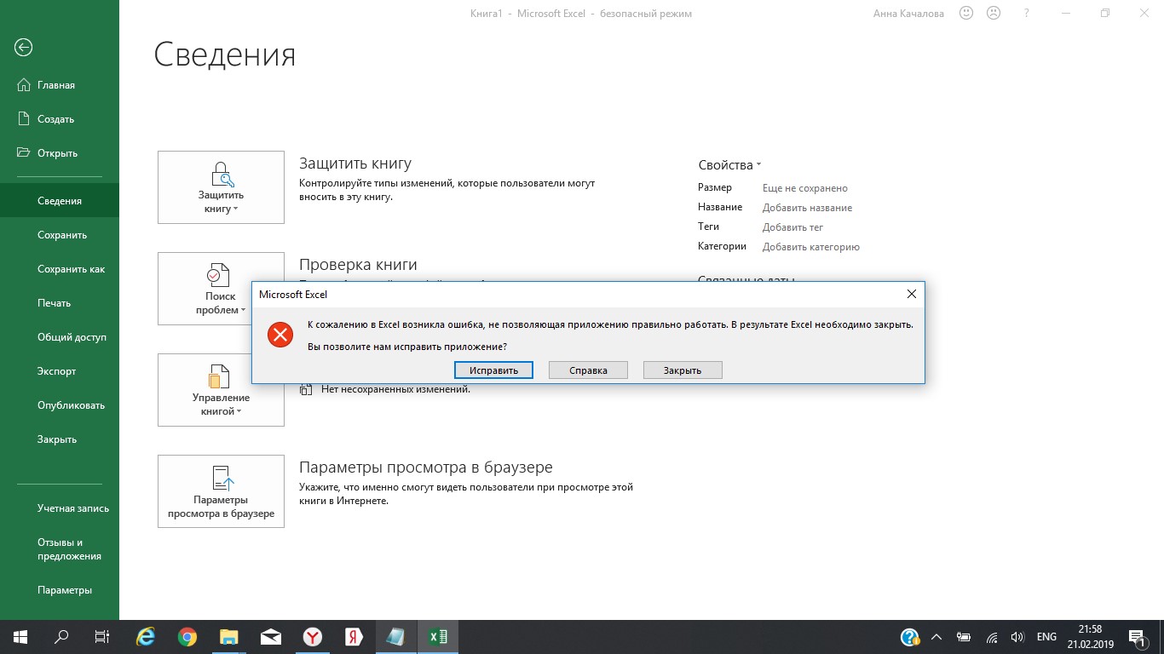This screenshot has width=1164, height=654.
Task: Open the Mail app from taskbar
Action: [271, 637]
